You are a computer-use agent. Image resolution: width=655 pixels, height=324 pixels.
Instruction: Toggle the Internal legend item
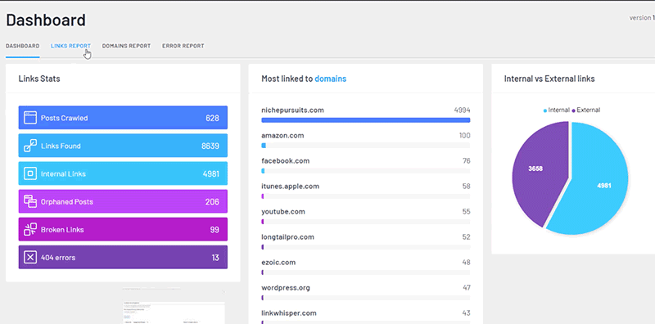click(557, 110)
